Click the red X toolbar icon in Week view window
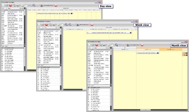 (92, 25)
